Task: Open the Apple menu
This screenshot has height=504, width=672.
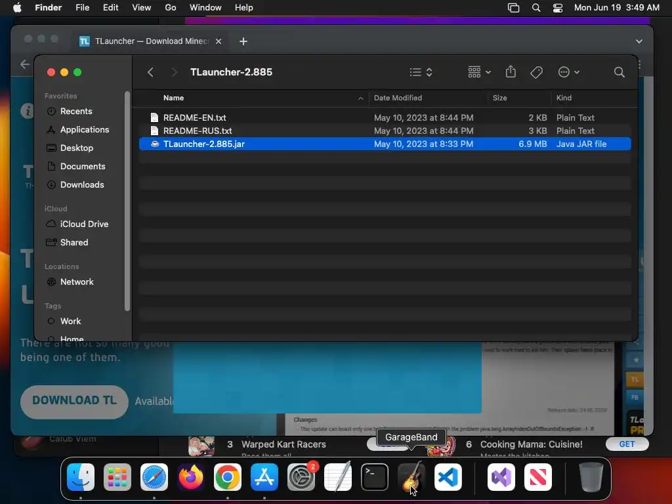Action: 17,8
